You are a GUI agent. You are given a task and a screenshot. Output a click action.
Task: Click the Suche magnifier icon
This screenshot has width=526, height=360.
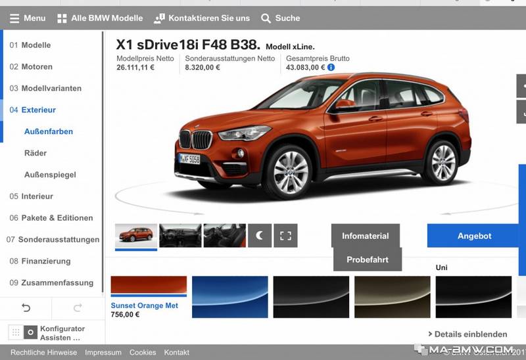(266, 18)
